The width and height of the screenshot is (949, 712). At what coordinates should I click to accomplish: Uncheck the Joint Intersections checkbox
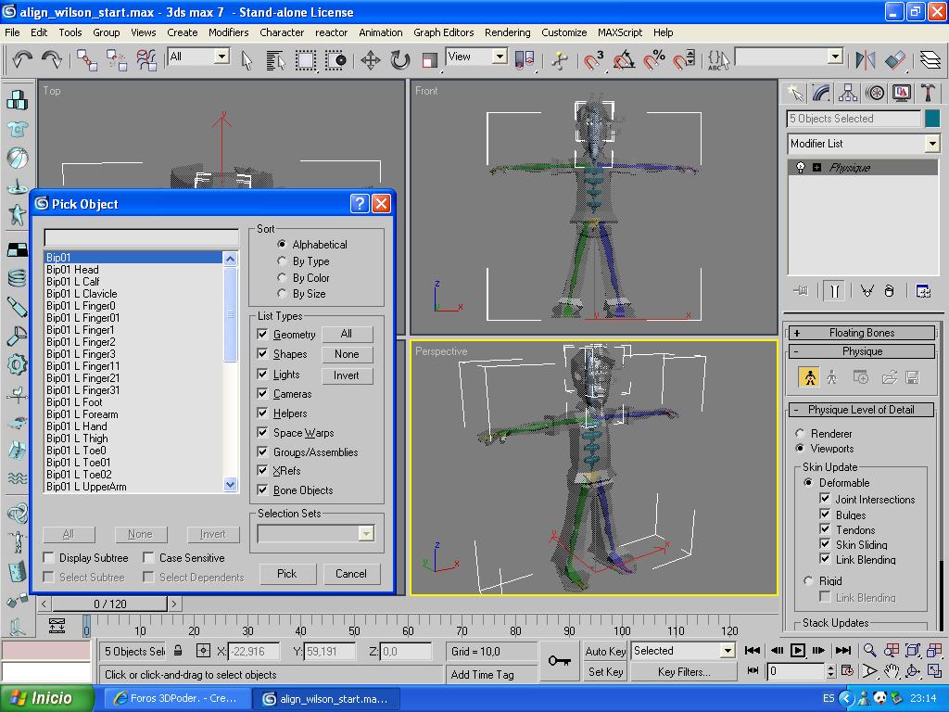825,498
